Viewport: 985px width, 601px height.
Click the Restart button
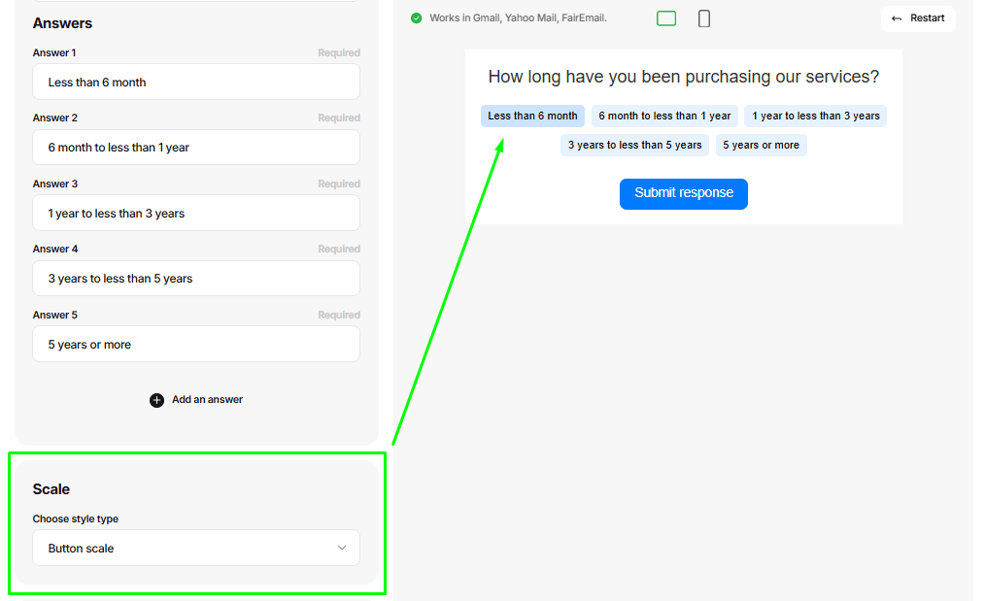918,18
